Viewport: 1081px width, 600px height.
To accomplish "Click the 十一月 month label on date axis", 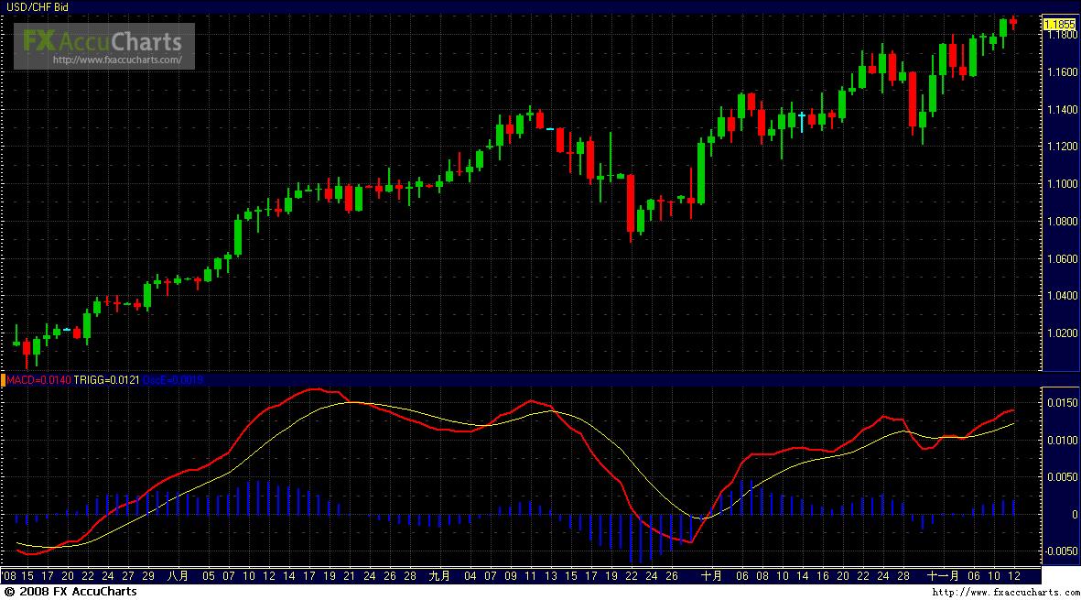I will 943,576.
